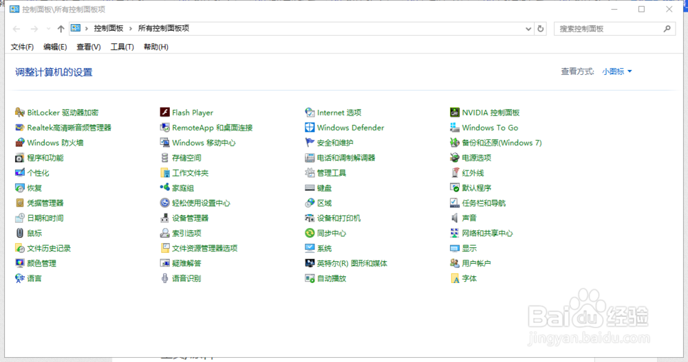This screenshot has height=362, width=688.
Task: Open the 声音 speaker icon
Action: coord(455,218)
